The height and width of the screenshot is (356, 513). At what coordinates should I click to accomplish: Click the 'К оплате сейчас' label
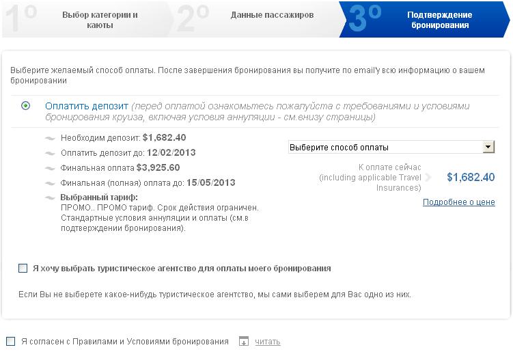(x=389, y=167)
